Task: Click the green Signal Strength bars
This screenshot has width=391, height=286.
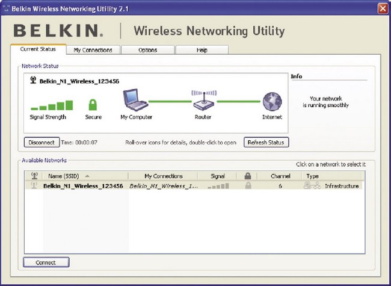Action: coord(52,105)
